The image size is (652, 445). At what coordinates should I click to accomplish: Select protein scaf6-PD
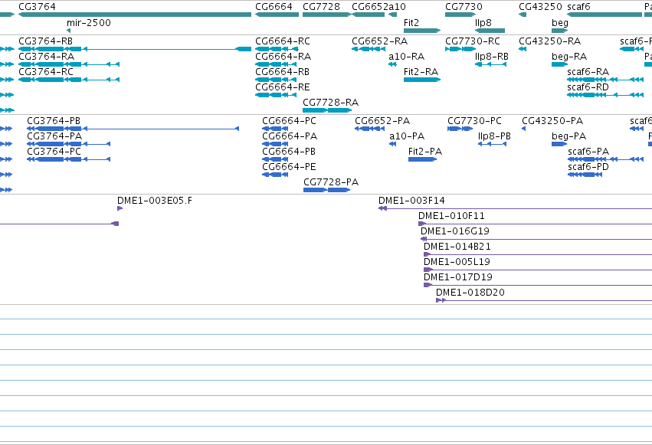pos(585,175)
